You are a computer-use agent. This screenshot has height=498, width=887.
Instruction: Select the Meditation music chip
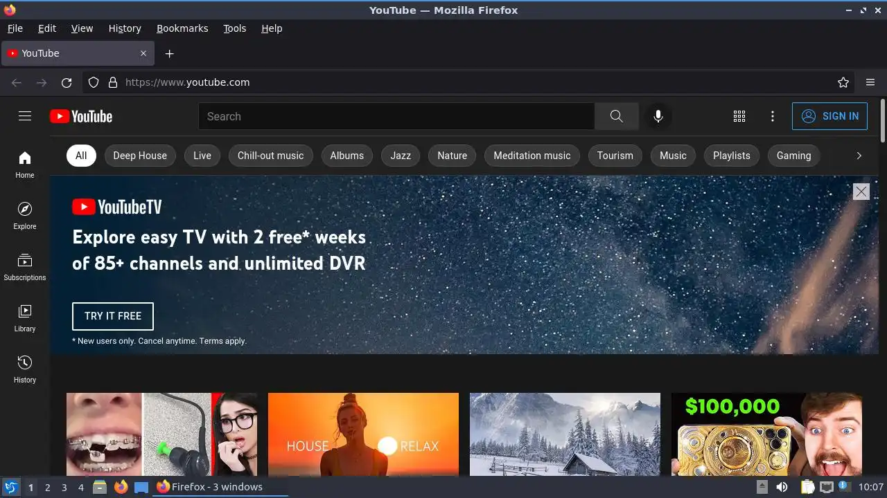tap(532, 156)
